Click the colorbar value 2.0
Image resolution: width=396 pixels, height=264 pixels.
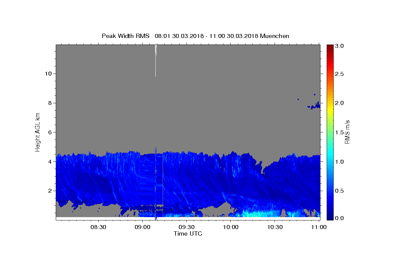(x=340, y=103)
